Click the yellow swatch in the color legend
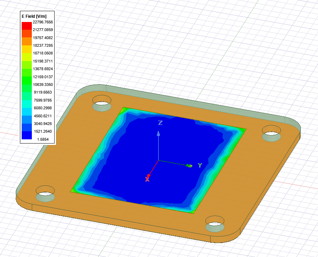The image size is (318, 257). coord(27,57)
